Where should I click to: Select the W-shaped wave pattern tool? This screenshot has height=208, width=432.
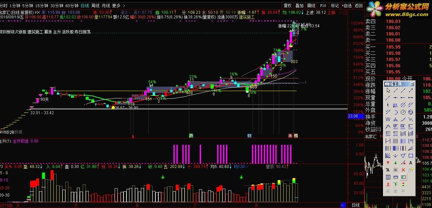[388, 119]
